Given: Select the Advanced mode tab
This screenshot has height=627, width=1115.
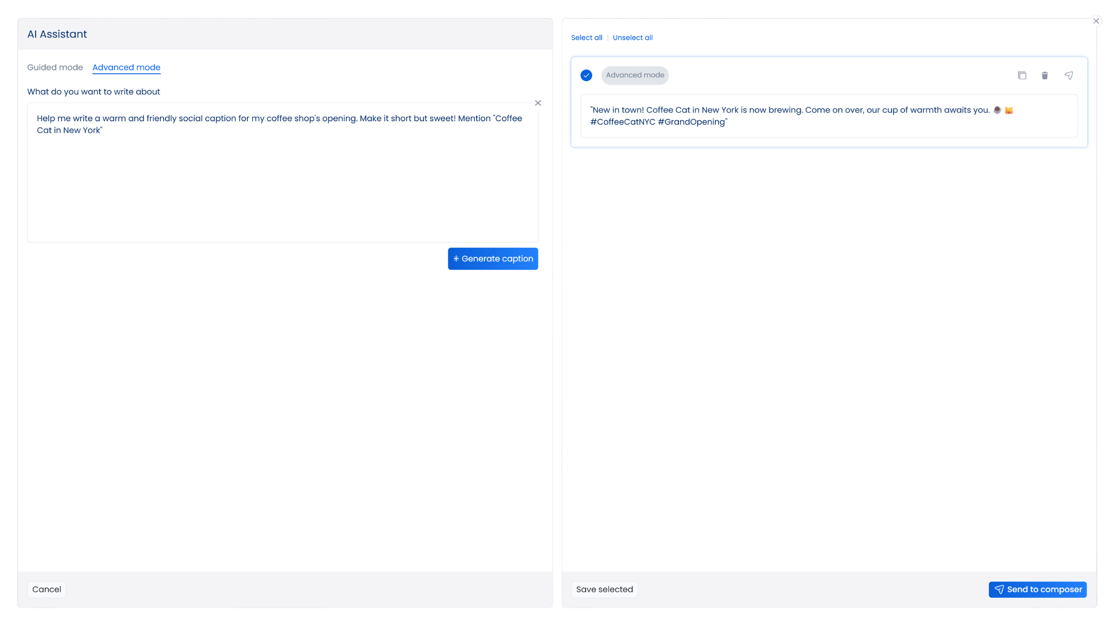Looking at the screenshot, I should pos(126,68).
